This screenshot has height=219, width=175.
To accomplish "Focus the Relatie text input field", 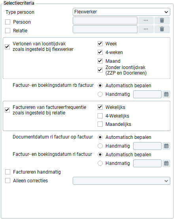I will (x=105, y=29).
